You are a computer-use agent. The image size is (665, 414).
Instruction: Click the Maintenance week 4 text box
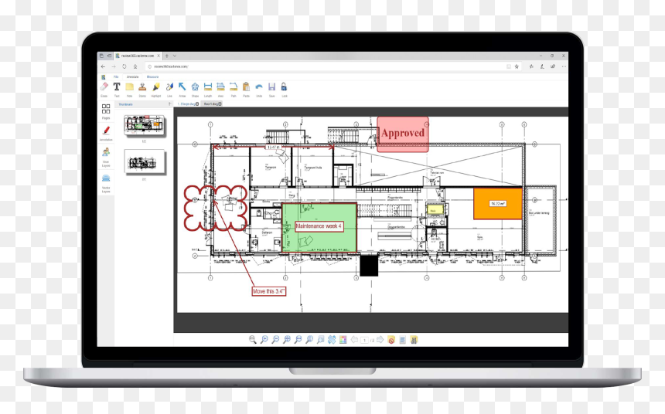pos(319,226)
